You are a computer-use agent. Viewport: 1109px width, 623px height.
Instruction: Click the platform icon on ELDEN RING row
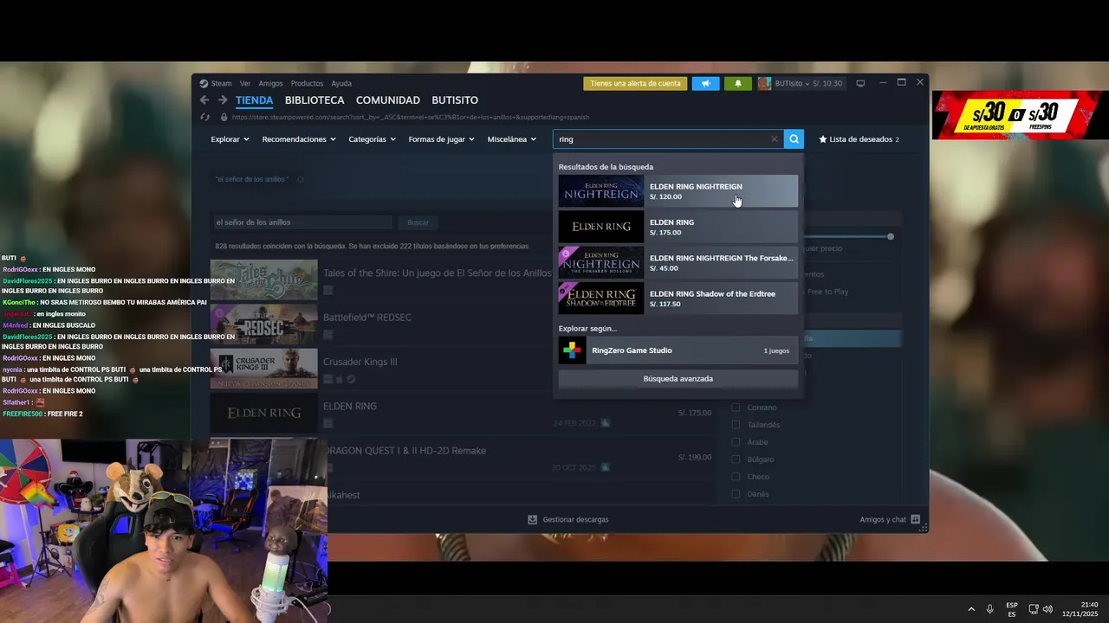click(328, 423)
